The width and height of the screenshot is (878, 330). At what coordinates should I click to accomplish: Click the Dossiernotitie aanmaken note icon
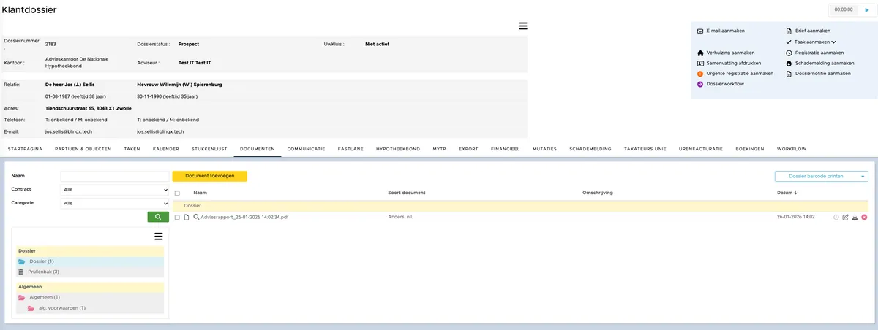789,74
